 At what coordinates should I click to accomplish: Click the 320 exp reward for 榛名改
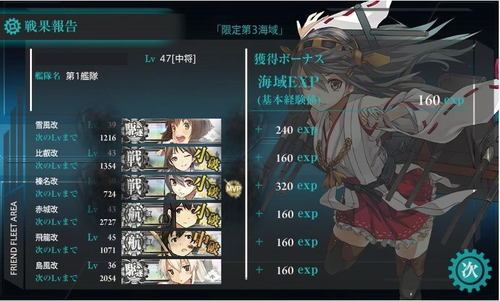[x=296, y=186]
